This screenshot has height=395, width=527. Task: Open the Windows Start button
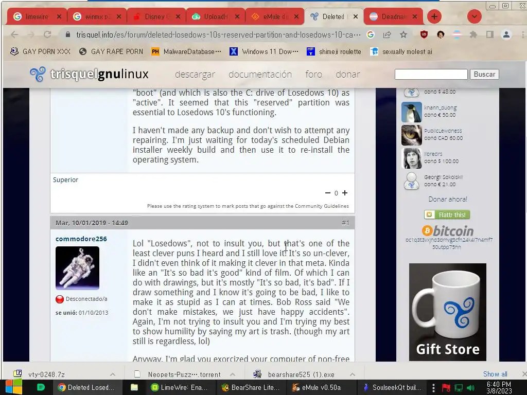click(x=14, y=387)
